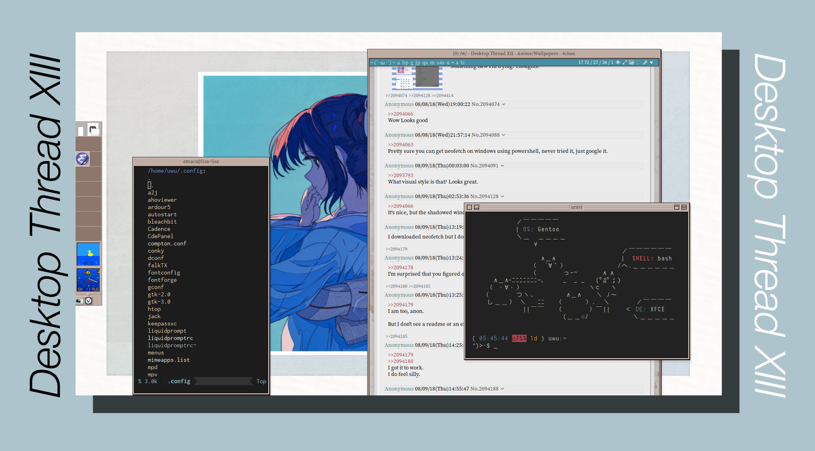This screenshot has height=451, width=815.
Task: Click the second left button on urxvt titlebar
Action: tap(477, 207)
